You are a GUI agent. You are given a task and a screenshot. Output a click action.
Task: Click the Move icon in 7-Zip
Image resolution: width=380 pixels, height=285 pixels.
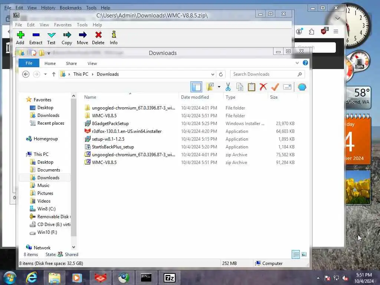(82, 38)
